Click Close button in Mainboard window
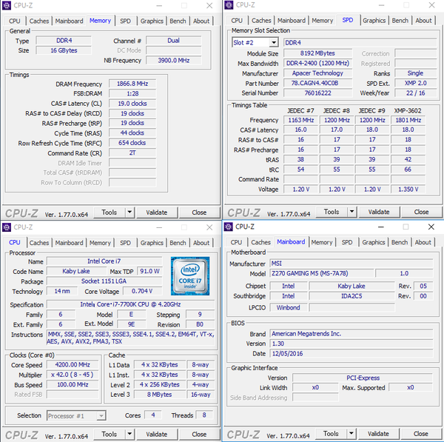 pos(421,434)
